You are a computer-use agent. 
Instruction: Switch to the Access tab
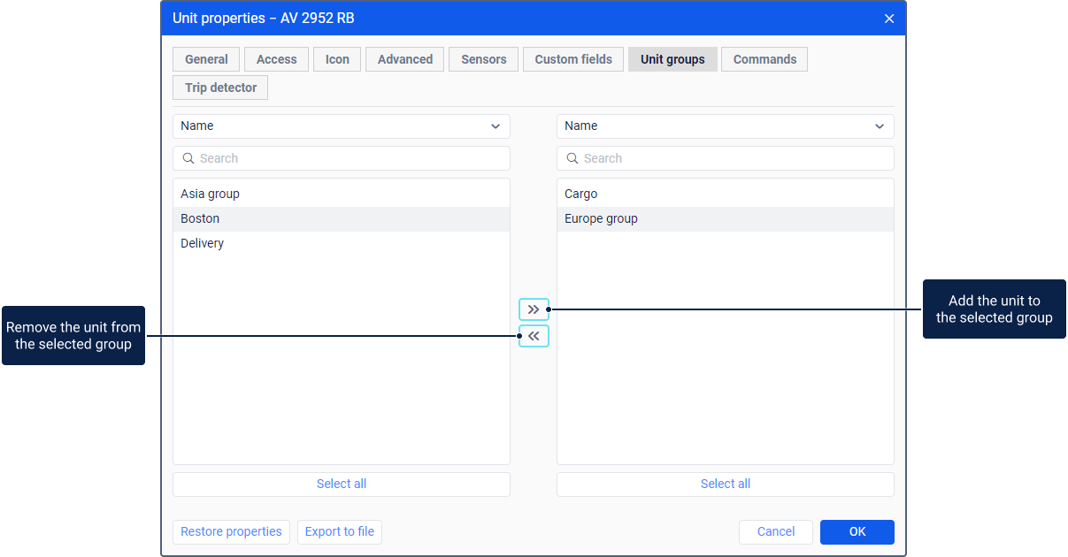tap(276, 59)
